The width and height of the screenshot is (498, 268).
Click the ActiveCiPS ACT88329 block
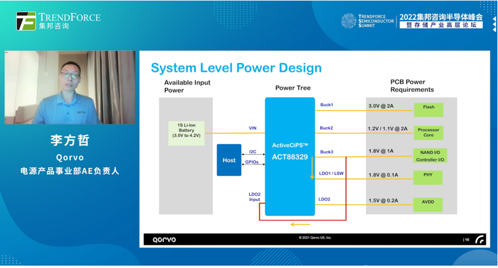click(290, 156)
